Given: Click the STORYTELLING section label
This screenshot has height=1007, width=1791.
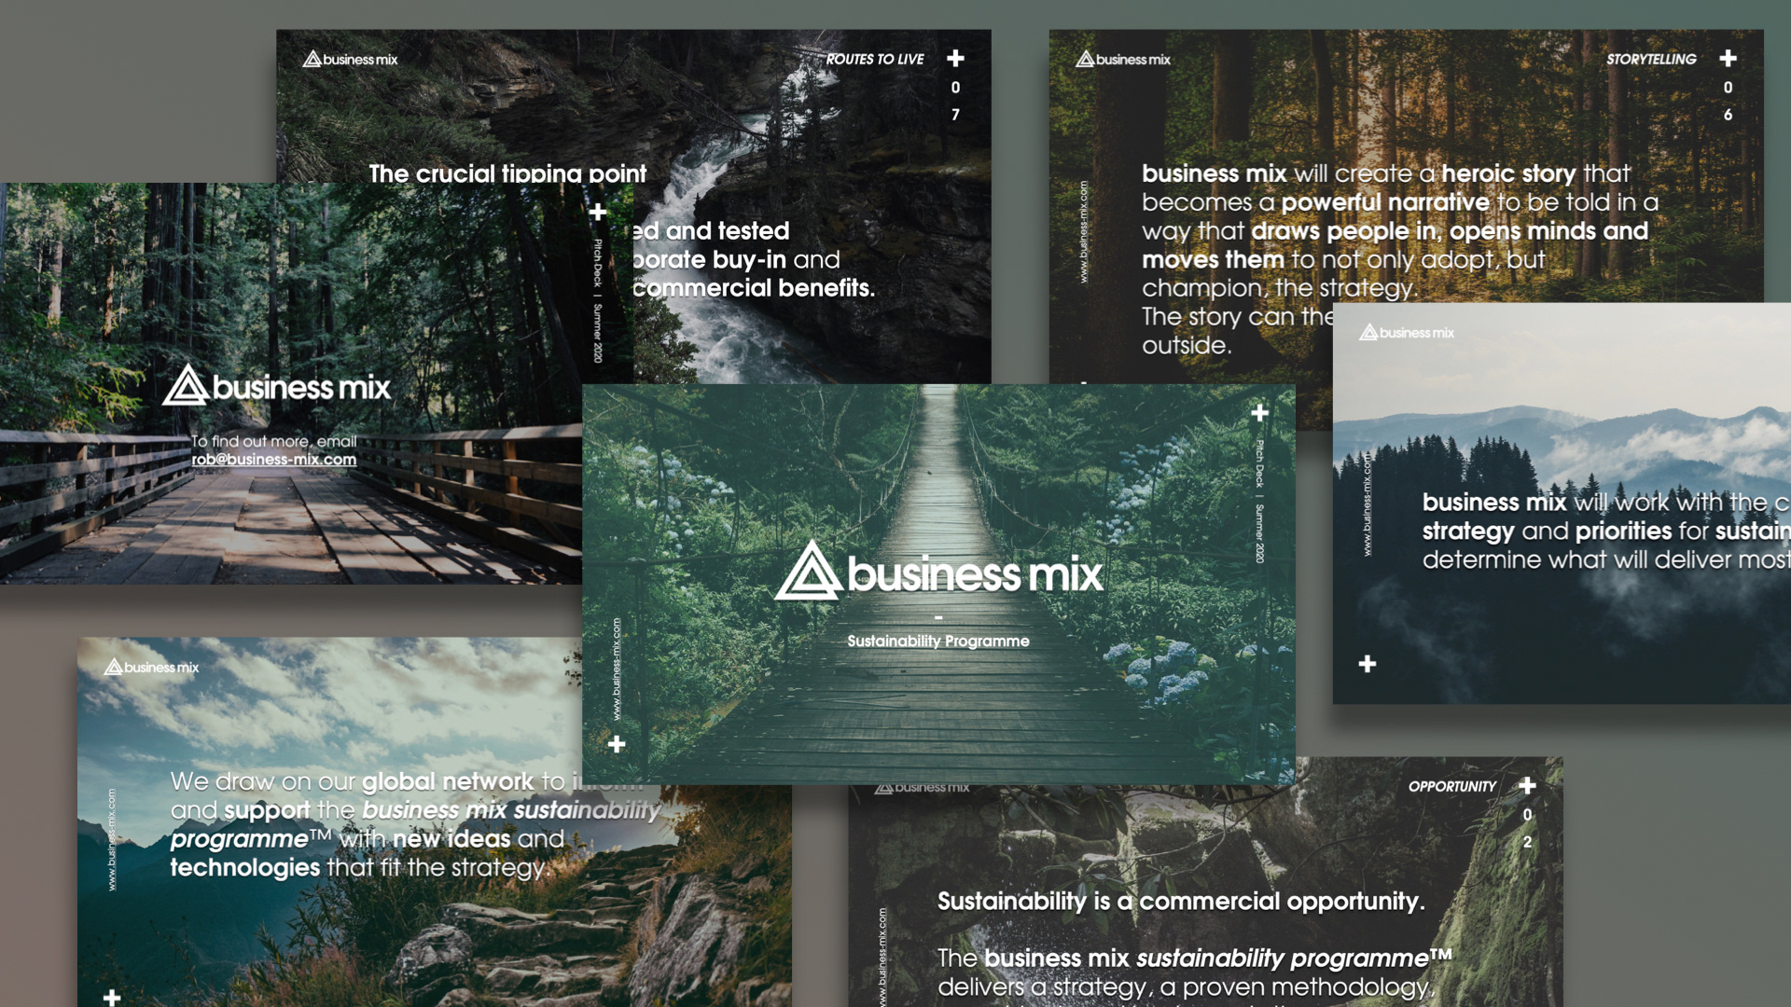Looking at the screenshot, I should [1651, 59].
